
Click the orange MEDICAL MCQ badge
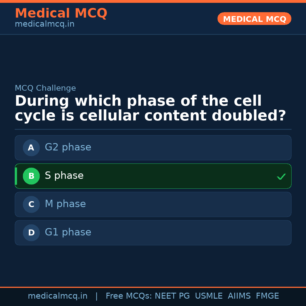point(254,19)
